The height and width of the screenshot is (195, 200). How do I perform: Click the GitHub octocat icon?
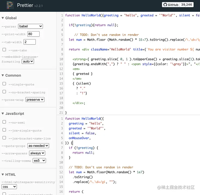[165, 5]
